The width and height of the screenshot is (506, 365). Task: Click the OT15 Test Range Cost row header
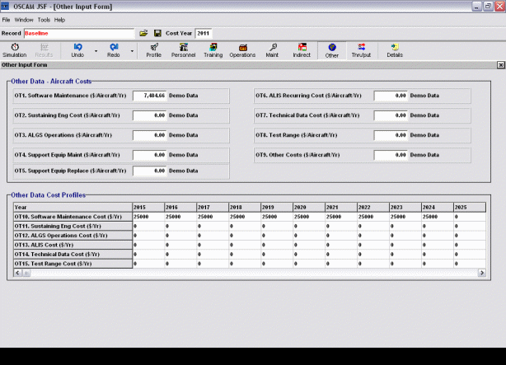(x=73, y=264)
